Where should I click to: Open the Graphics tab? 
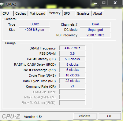tap(83, 13)
